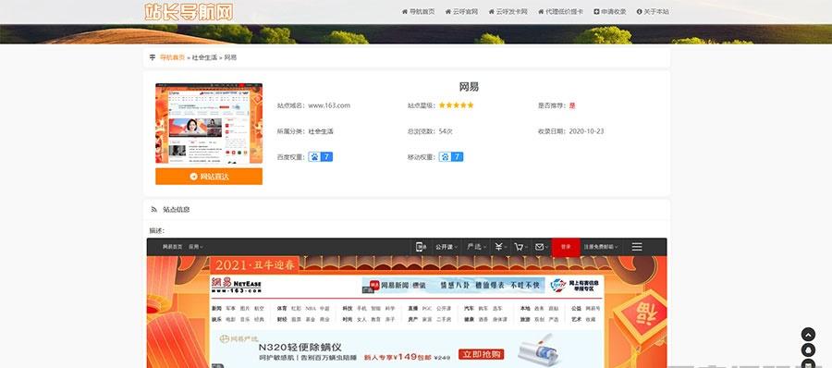Click the 54次 total views value
The height and width of the screenshot is (368, 832).
446,131
